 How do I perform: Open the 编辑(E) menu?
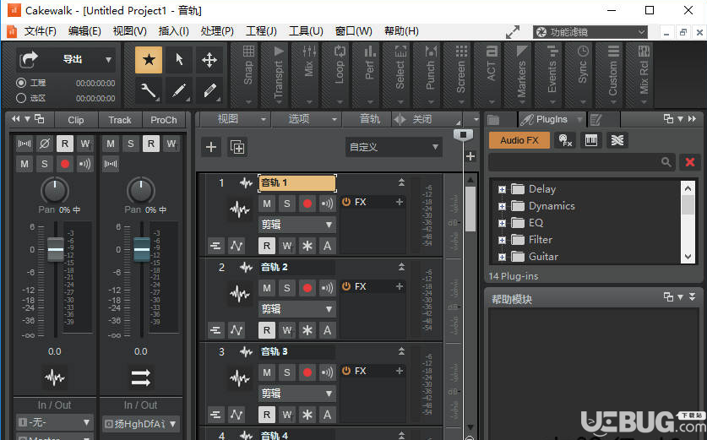84,31
